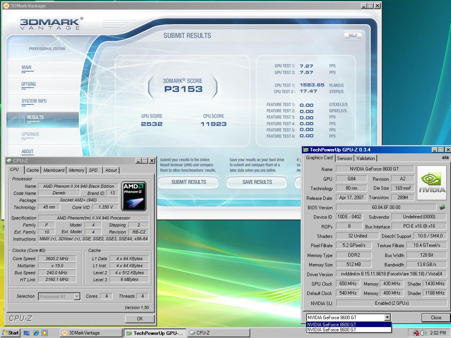
Task: Click the CPU-Z title bar app icon
Action: (x=9, y=161)
